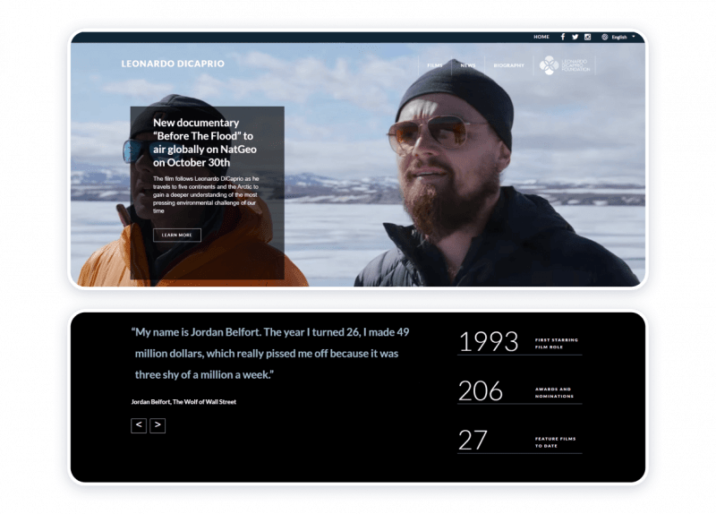The height and width of the screenshot is (514, 716).
Task: Click the "My name is Jordan Belfort" quote
Action: (x=270, y=354)
